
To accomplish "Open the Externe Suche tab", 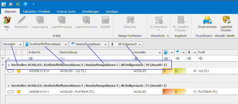I will point(66,12).
